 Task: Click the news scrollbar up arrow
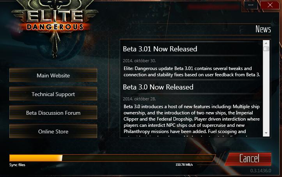(x=266, y=43)
